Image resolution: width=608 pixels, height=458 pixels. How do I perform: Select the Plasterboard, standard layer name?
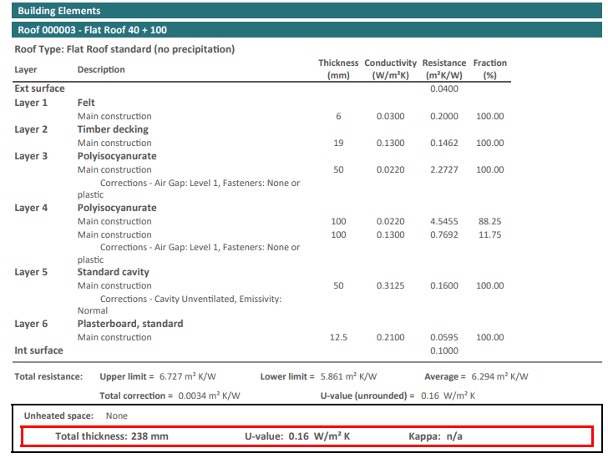click(130, 324)
